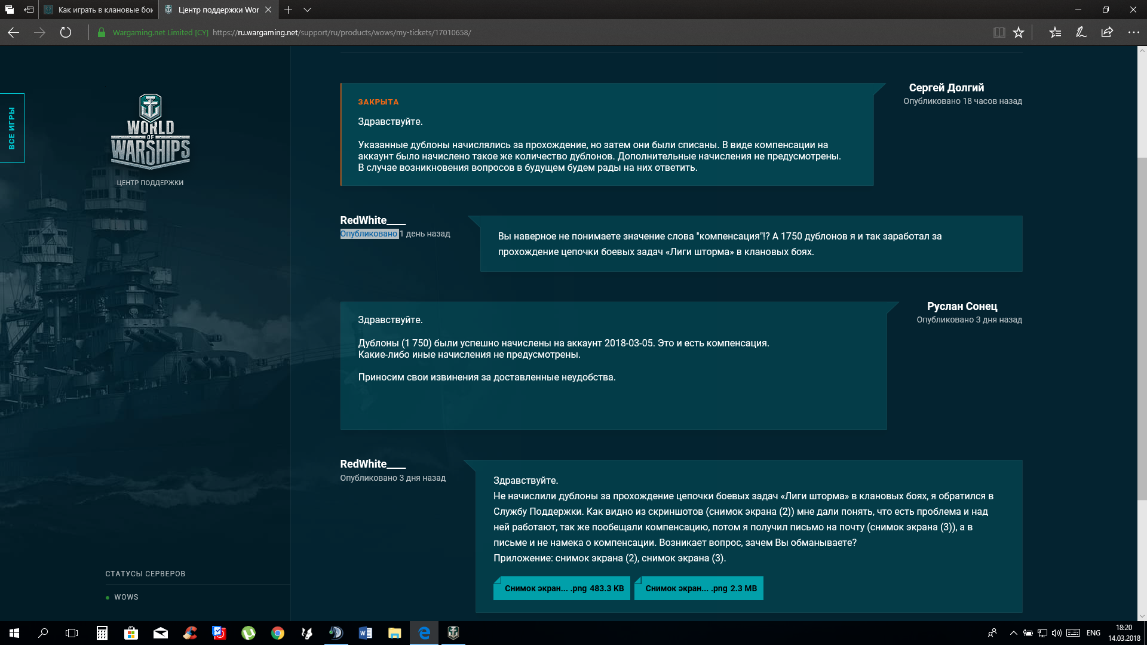Open Edge settings ellipsis menu
This screenshot has width=1147, height=645.
pos(1133,33)
